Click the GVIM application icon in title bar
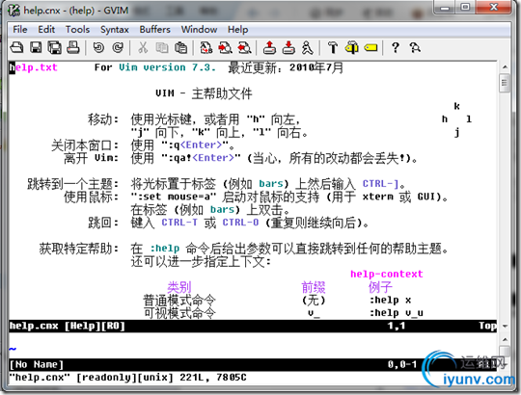The height and width of the screenshot is (395, 521). point(14,11)
